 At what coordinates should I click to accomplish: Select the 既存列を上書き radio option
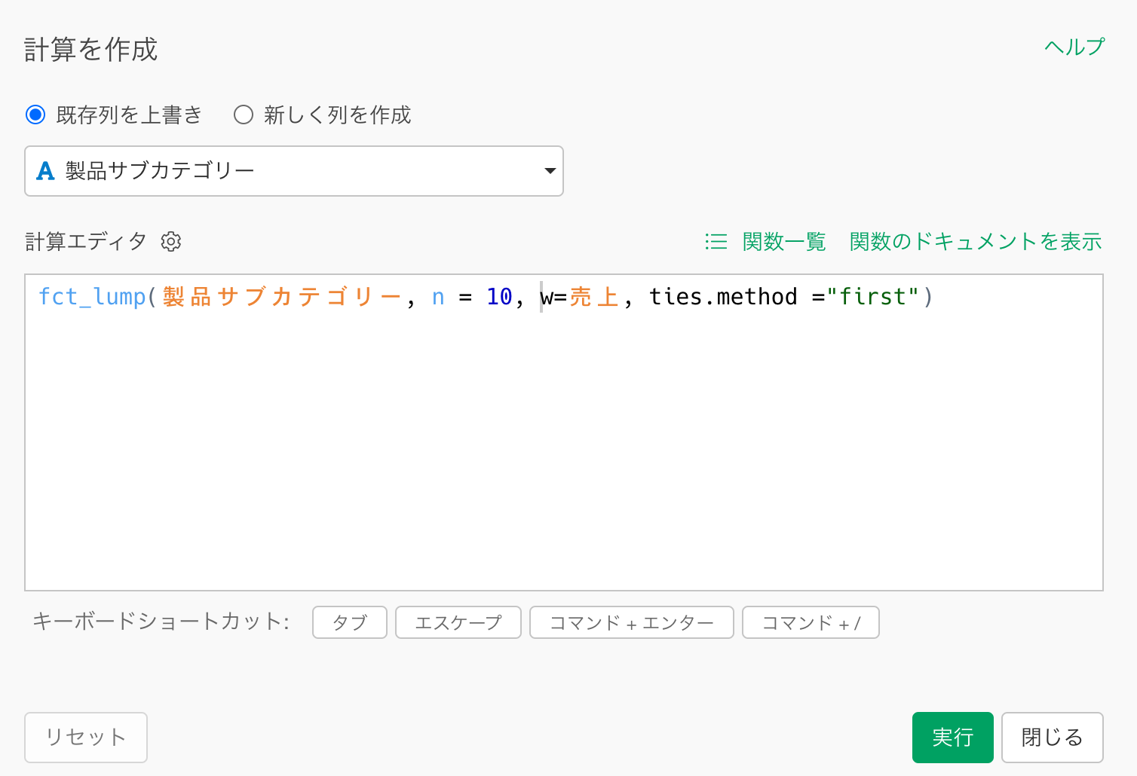[x=35, y=115]
